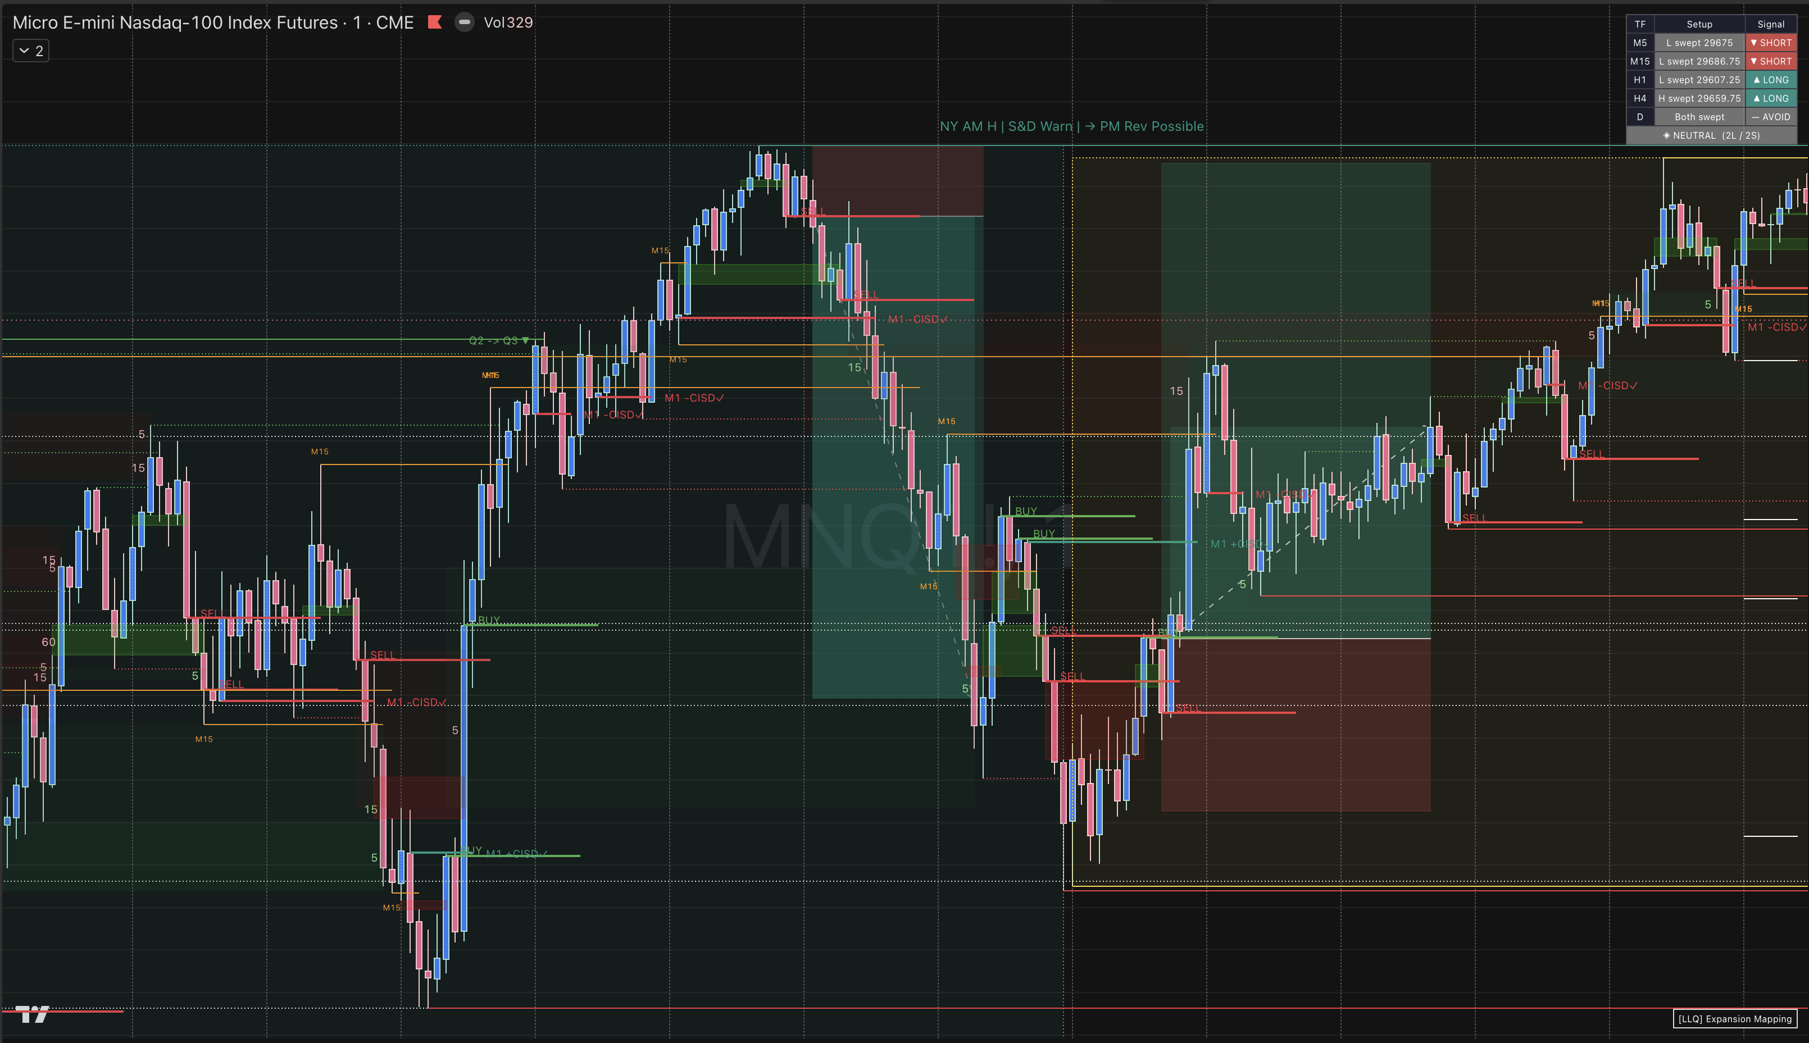Image resolution: width=1809 pixels, height=1043 pixels.
Task: Click the "Both swept" setup cell
Action: pos(1699,117)
